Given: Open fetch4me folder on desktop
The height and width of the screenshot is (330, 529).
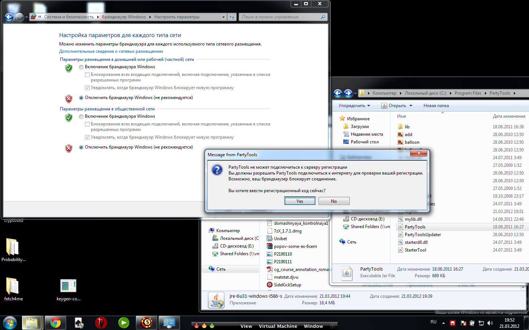Looking at the screenshot, I should tap(13, 289).
